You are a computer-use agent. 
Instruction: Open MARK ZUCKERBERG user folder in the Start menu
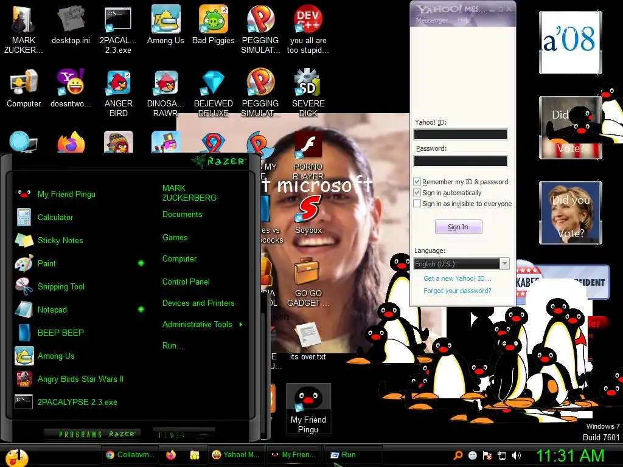coord(189,193)
